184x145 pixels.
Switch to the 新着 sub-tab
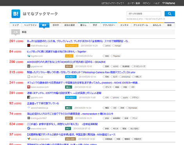coord(24,32)
